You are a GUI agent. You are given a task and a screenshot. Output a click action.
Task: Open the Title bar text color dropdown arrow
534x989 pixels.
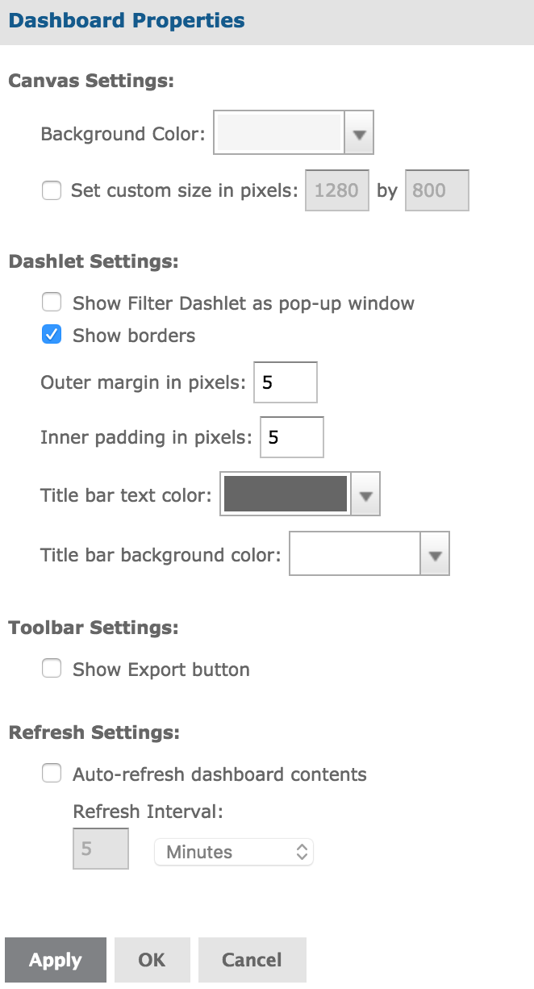(x=366, y=494)
